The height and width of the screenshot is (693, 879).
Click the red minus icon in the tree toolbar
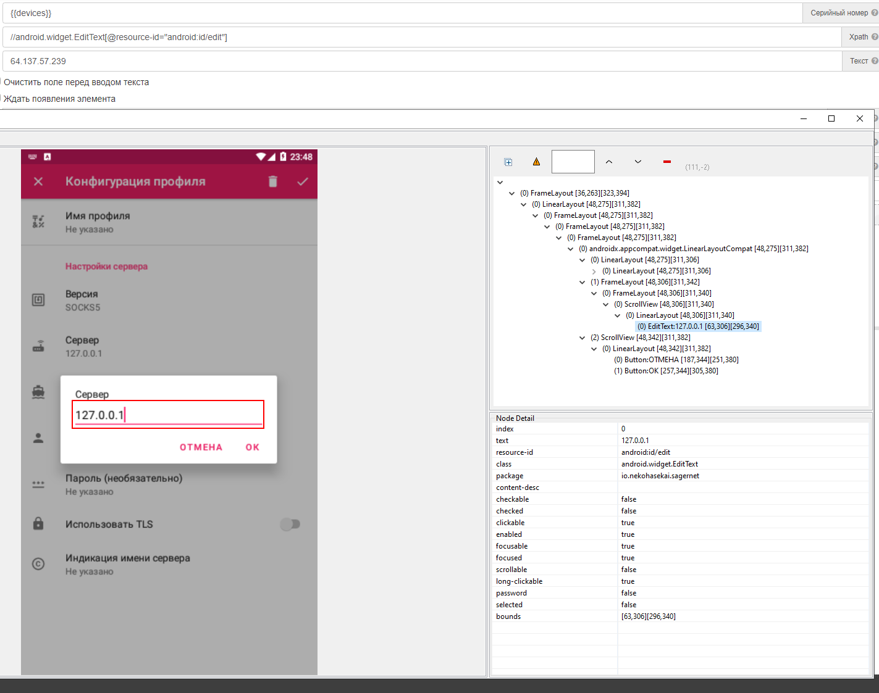[667, 162]
